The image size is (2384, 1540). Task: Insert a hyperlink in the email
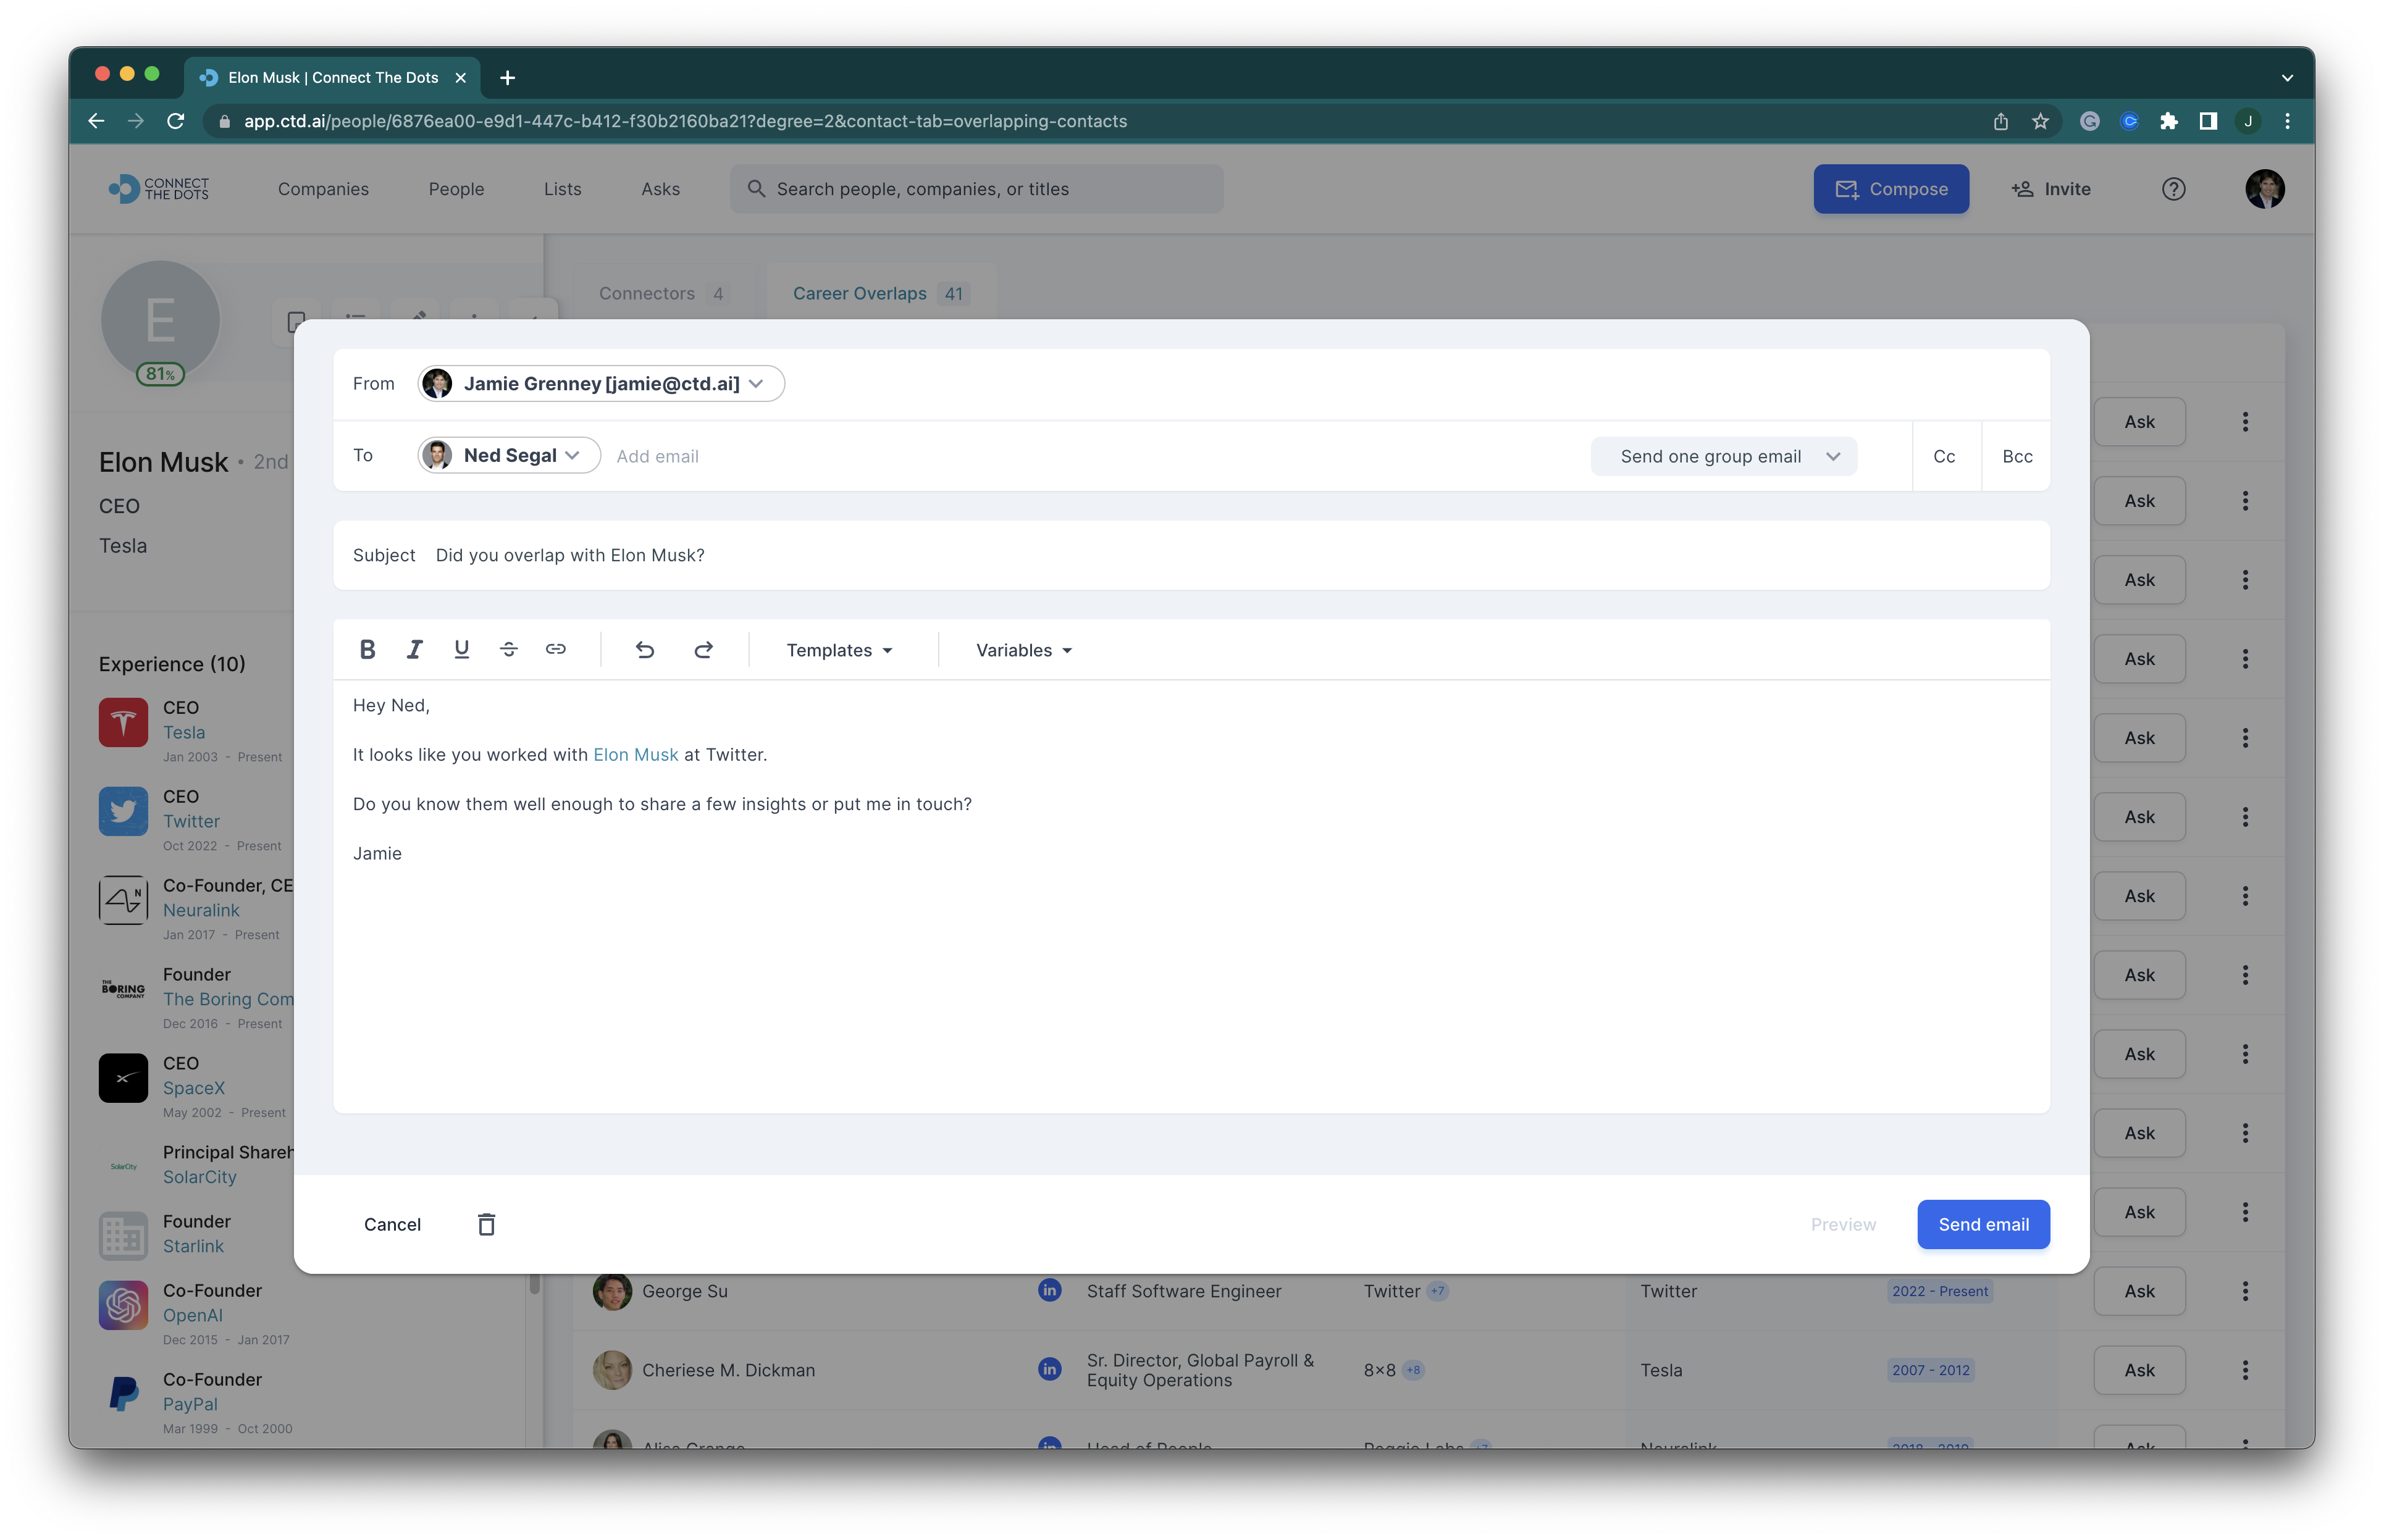point(555,650)
